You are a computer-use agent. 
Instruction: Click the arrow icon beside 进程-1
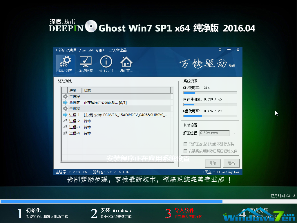65,115
